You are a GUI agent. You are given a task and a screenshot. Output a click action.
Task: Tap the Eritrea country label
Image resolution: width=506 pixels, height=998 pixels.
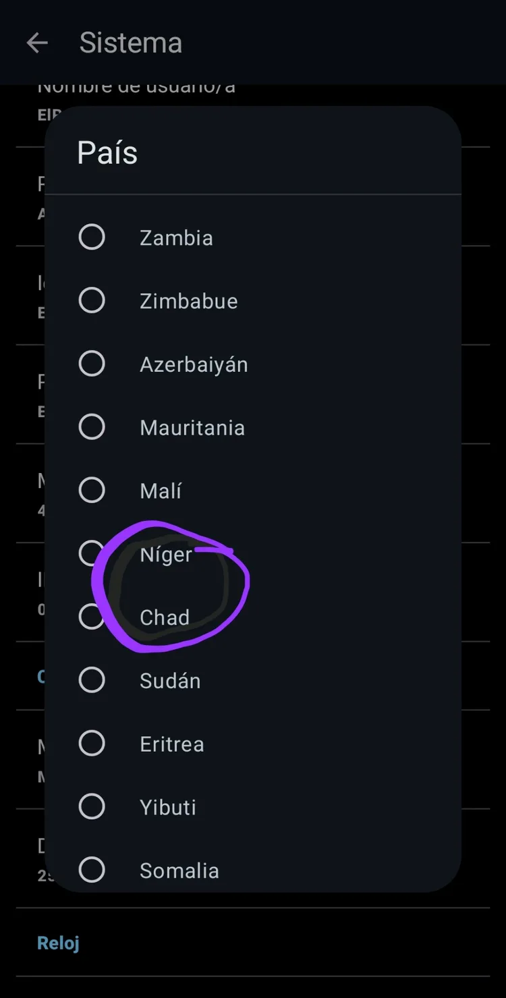tap(171, 744)
